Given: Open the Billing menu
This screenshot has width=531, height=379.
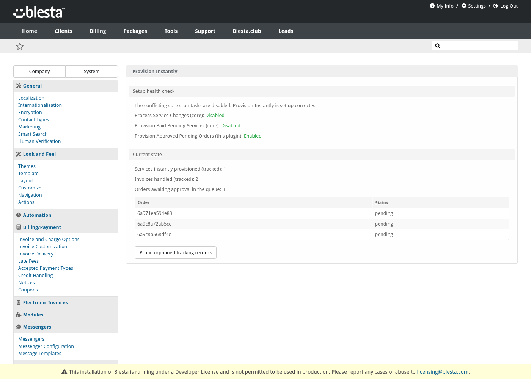Looking at the screenshot, I should pyautogui.click(x=98, y=31).
